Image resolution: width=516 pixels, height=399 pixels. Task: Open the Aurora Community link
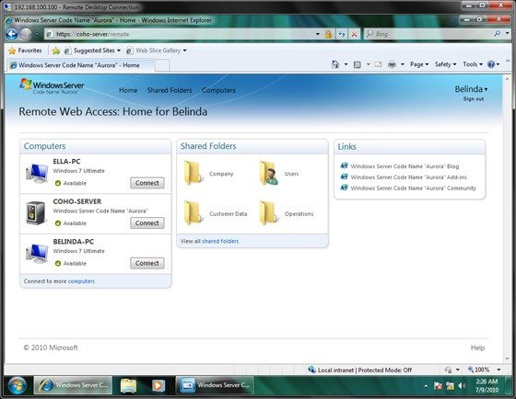[x=413, y=188]
